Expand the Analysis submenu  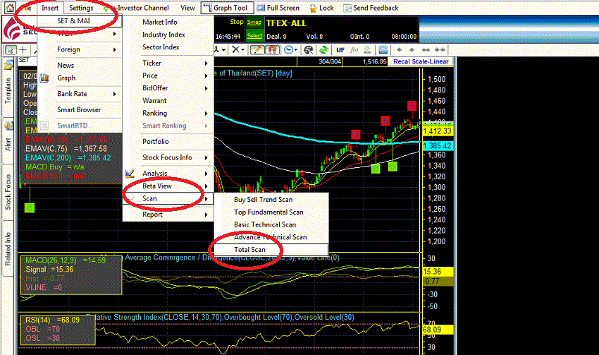[x=168, y=174]
